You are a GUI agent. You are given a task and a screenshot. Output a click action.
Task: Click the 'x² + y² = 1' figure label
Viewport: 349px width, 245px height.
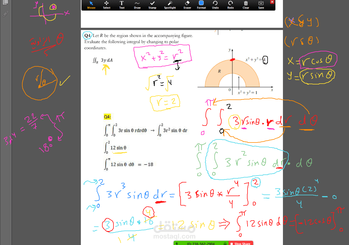coord(247,93)
